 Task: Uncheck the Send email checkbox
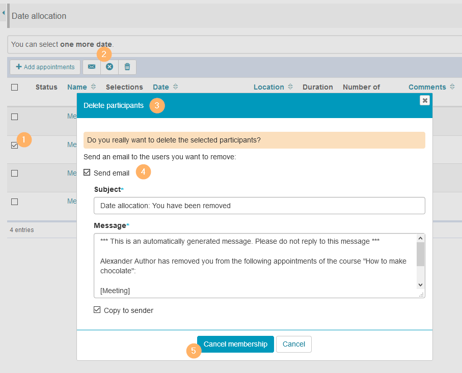87,173
